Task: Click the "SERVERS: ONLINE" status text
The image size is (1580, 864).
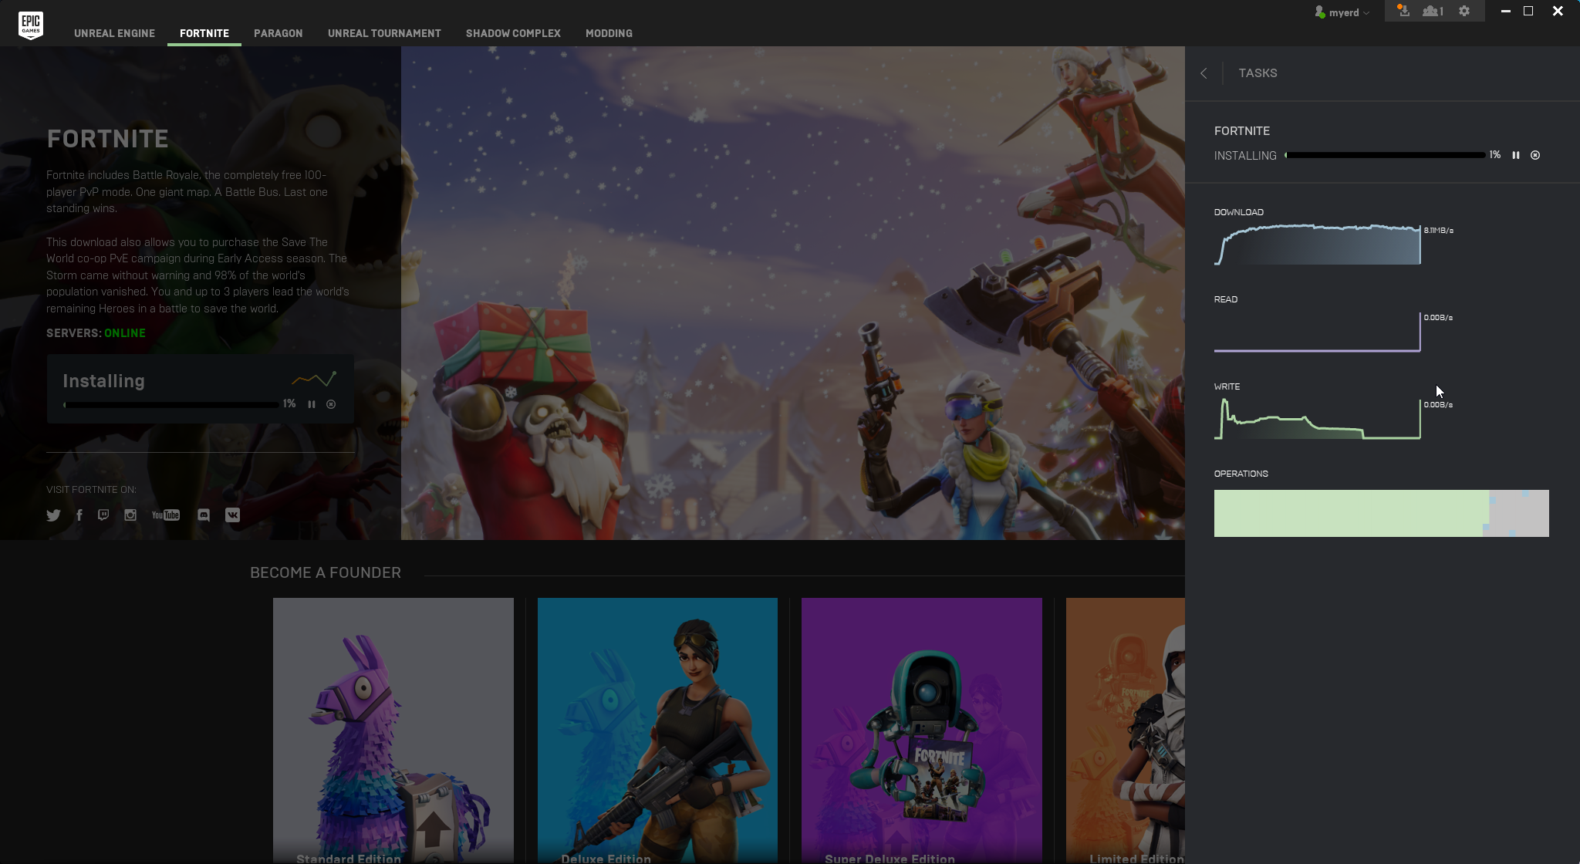Action: point(96,333)
